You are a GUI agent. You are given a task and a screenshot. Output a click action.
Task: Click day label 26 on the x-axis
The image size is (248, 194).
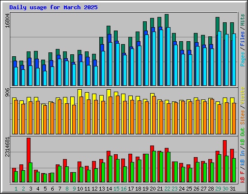coord(196,189)
